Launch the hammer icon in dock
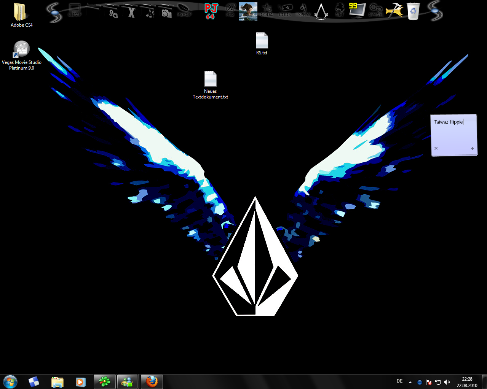The height and width of the screenshot is (389, 487). point(394,11)
